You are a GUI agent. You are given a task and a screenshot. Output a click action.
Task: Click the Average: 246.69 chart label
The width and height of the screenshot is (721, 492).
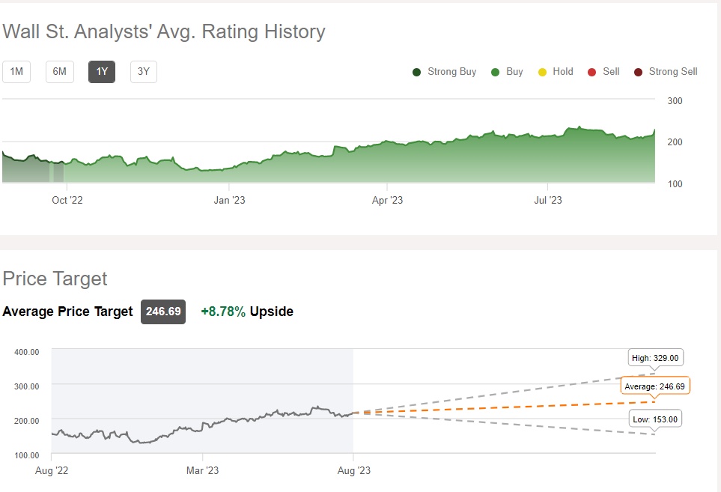(655, 386)
